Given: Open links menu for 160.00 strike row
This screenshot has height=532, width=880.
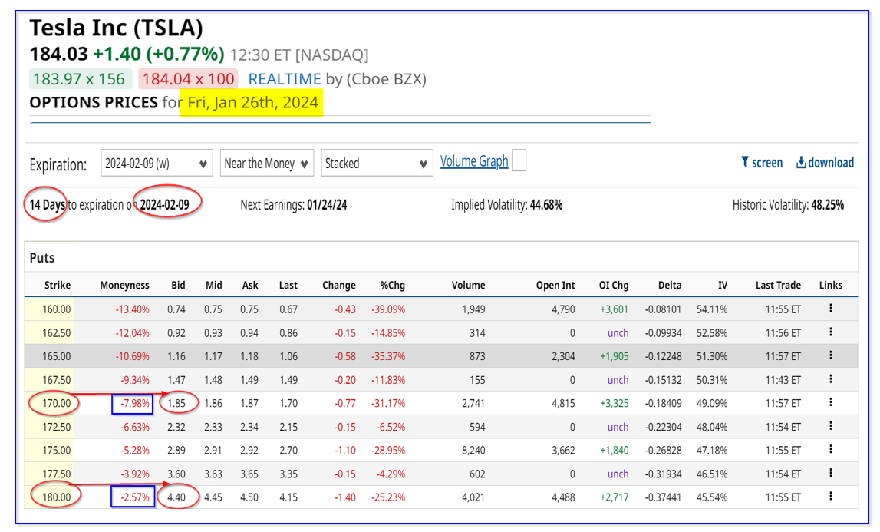Looking at the screenshot, I should tap(830, 309).
